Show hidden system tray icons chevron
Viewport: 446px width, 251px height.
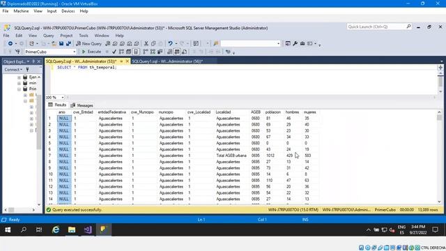(369, 229)
